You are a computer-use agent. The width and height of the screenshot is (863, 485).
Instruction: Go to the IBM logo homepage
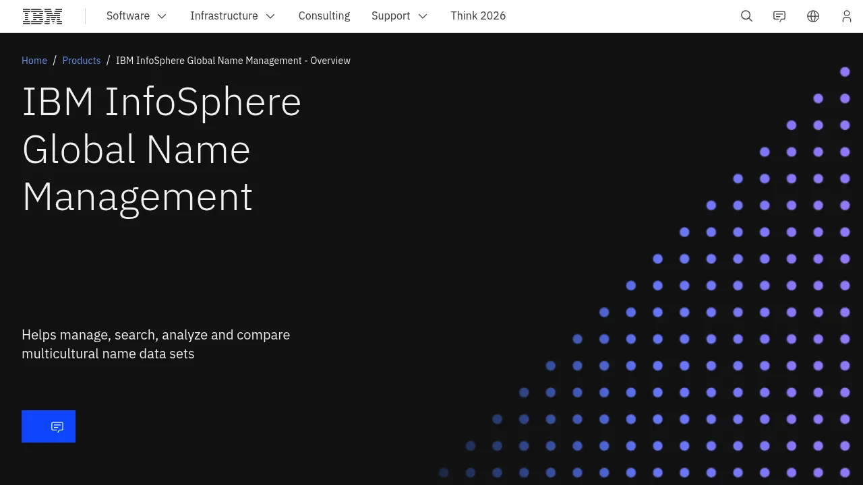(42, 16)
